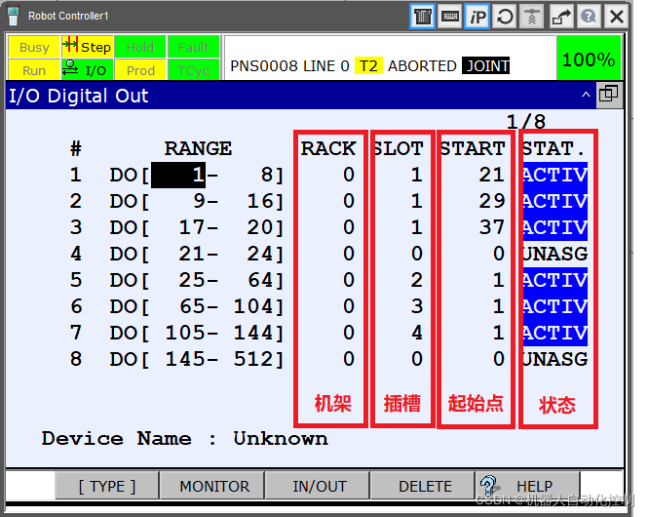Click the 100% speed override indicator
The height and width of the screenshot is (517, 649).
tap(588, 59)
